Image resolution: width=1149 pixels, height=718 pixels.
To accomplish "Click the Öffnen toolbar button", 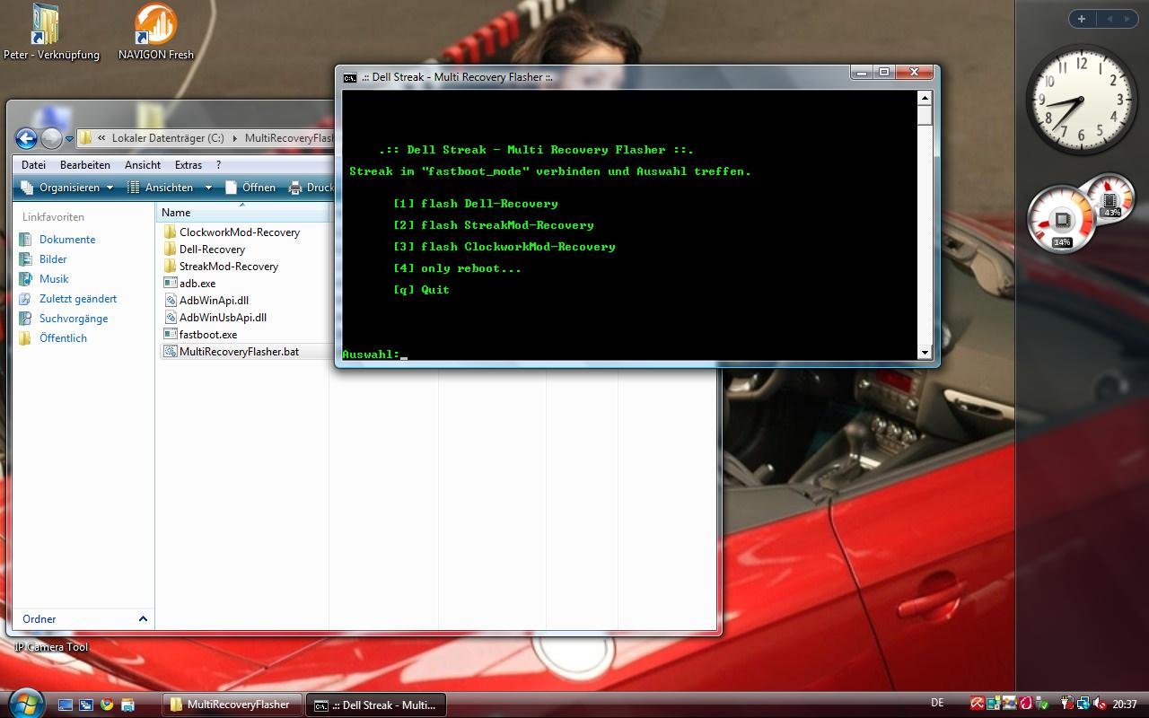I will point(250,188).
